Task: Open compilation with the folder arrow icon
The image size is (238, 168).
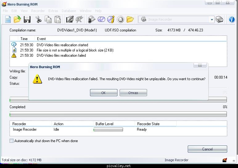Action: pos(17,19)
